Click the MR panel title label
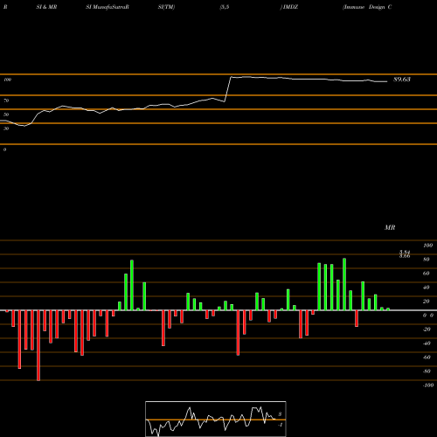Image resolution: width=437 pixels, height=437 pixels. [390, 227]
